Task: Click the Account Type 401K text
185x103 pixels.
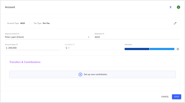Action: 16,23
